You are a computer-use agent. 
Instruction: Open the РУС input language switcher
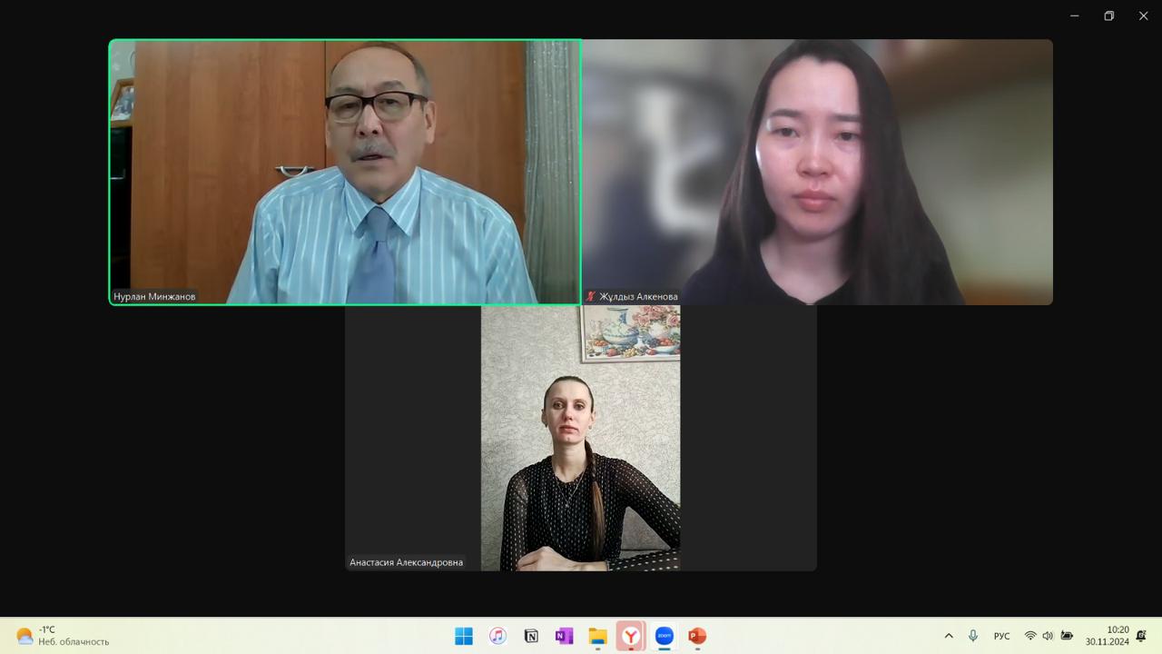(x=1001, y=636)
